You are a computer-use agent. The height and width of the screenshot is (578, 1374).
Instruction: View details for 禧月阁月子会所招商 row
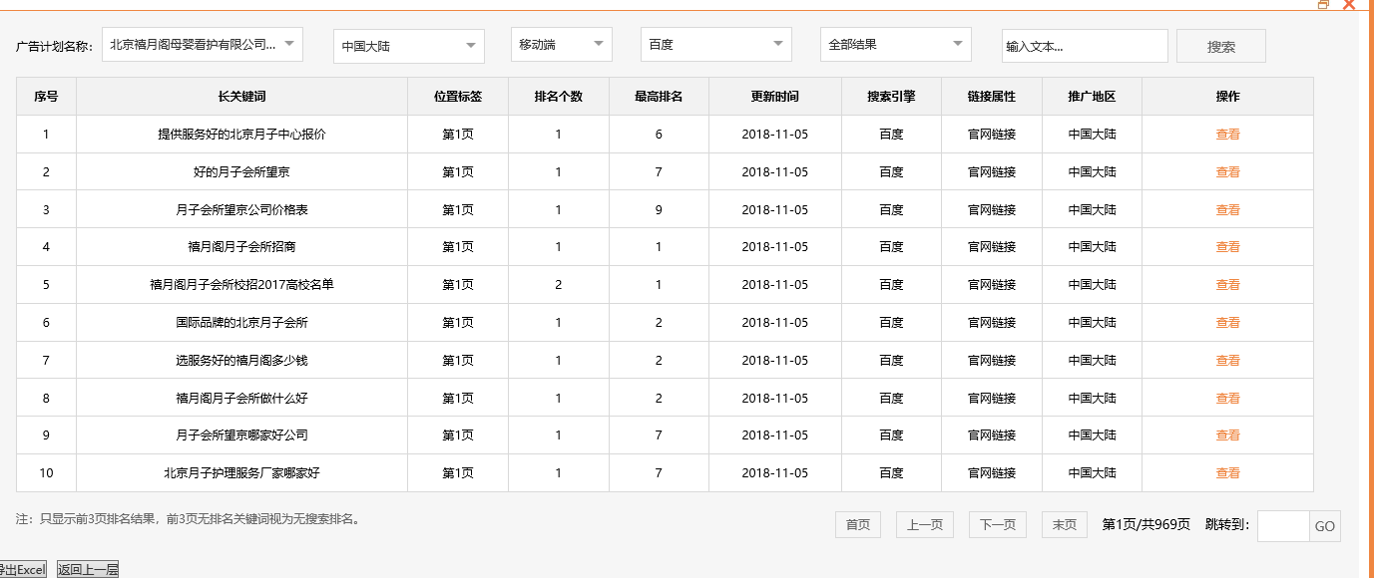tap(1227, 246)
